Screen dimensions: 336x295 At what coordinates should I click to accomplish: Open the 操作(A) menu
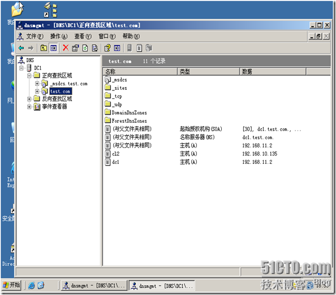(x=59, y=36)
